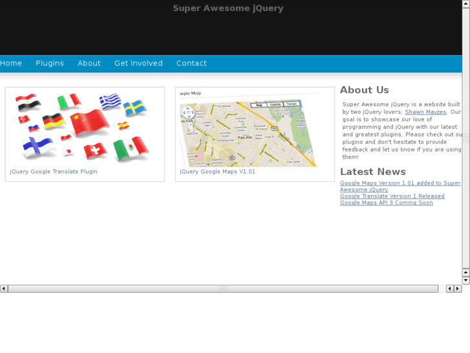Click the Germany flag icon
The height and width of the screenshot is (353, 470).
[54, 121]
